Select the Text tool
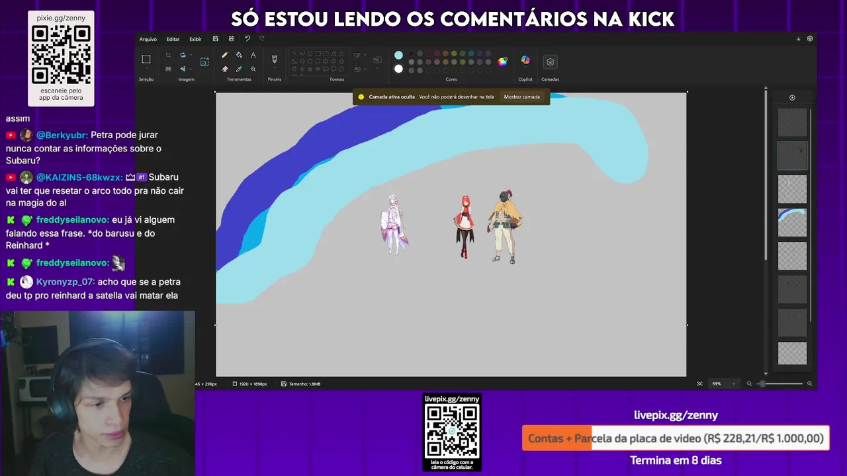 click(253, 55)
